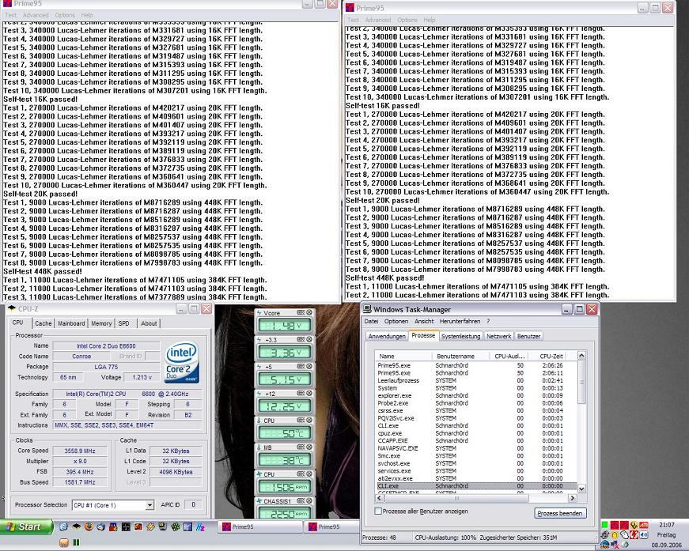Open settings panel icon on CPU temperature widget

301,420
